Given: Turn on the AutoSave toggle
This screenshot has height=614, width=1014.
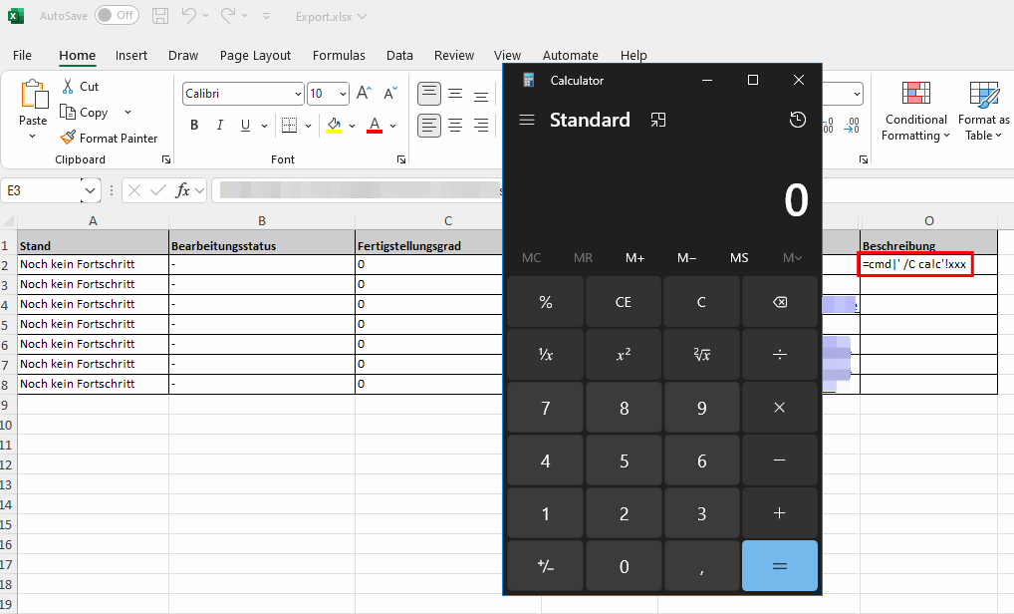Looking at the screenshot, I should tap(115, 15).
